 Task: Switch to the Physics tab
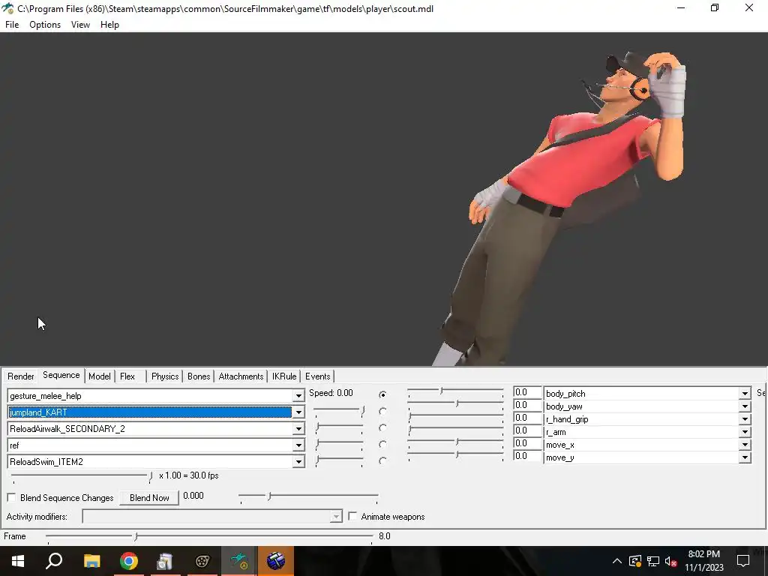[x=165, y=376]
